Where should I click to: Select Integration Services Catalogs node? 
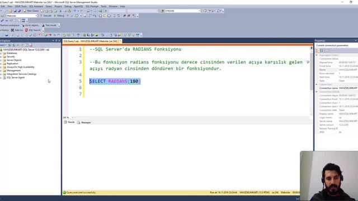click(21, 74)
